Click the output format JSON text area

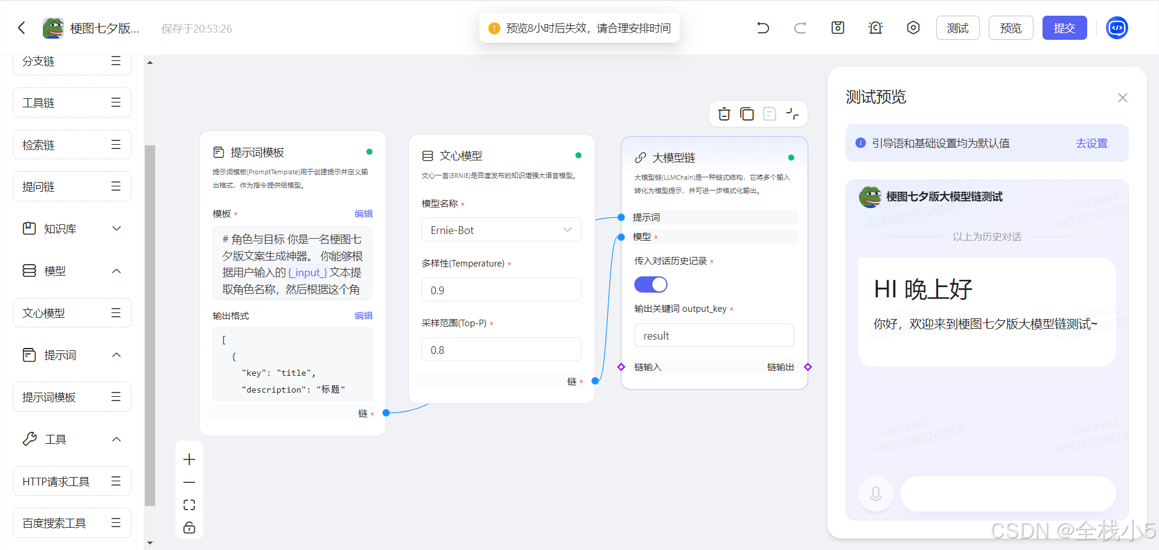(292, 364)
